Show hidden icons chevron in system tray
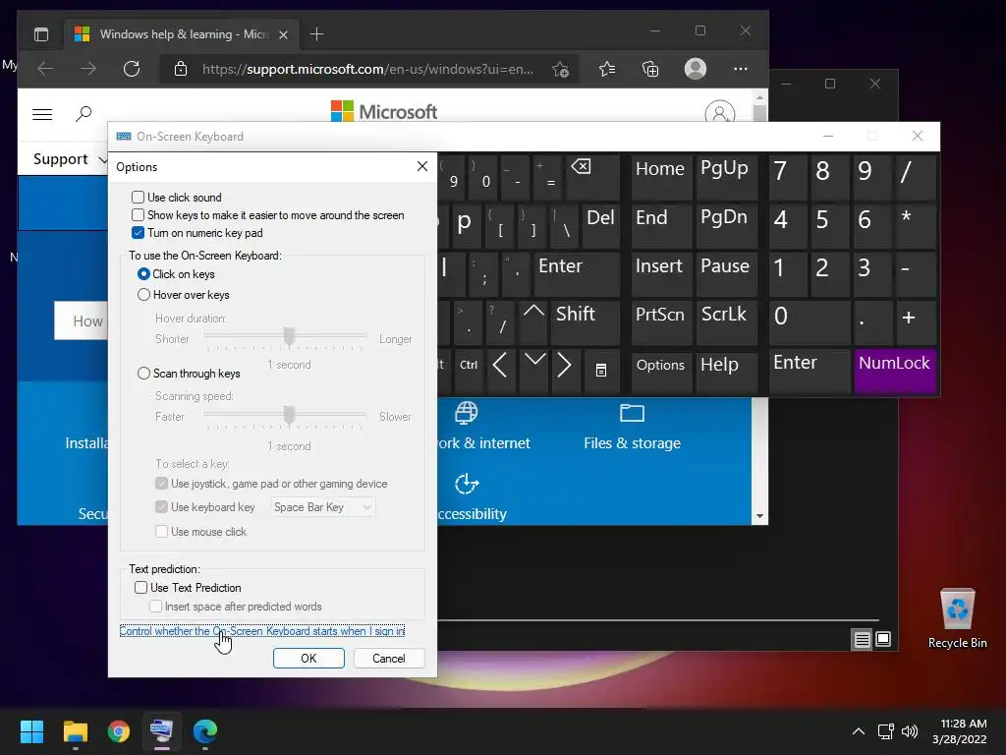1006x755 pixels. coord(859,731)
